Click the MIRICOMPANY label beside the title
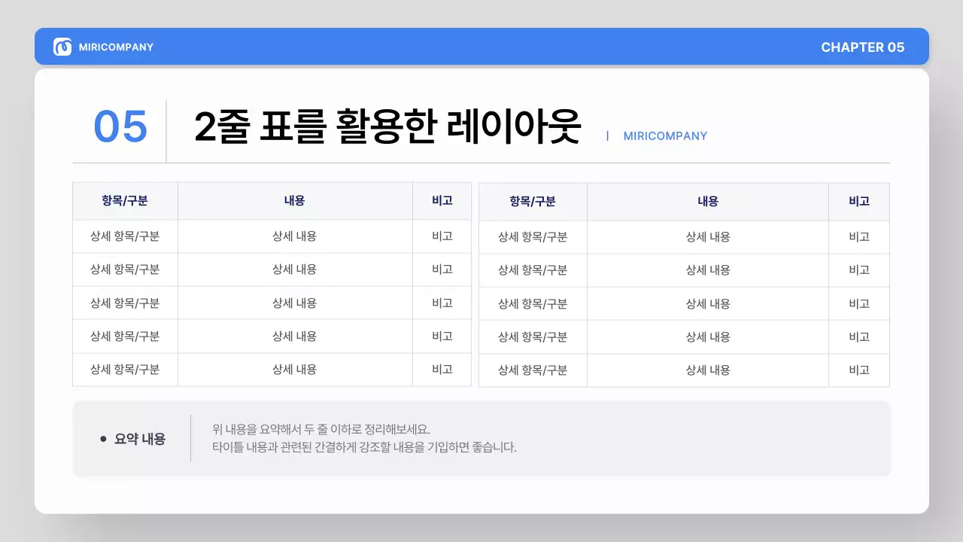Viewport: 963px width, 542px height. click(x=664, y=136)
